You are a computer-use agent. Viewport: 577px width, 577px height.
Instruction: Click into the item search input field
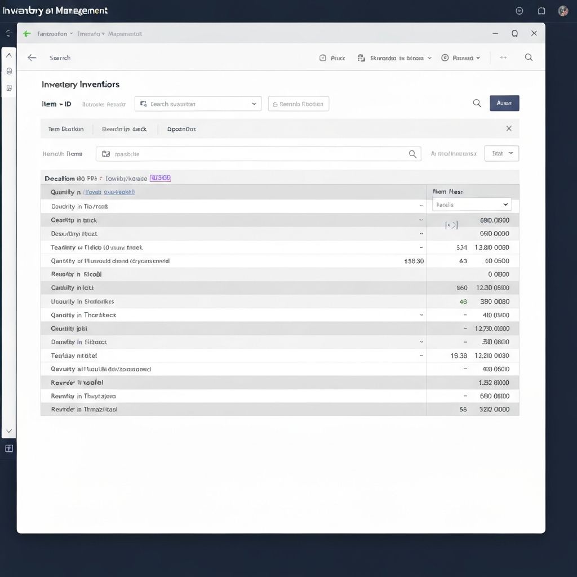tap(254, 154)
